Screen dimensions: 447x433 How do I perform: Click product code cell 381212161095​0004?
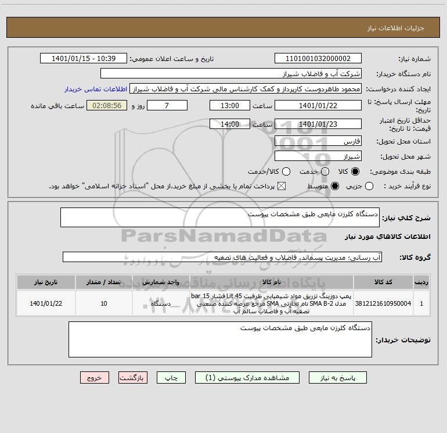pyautogui.click(x=383, y=303)
